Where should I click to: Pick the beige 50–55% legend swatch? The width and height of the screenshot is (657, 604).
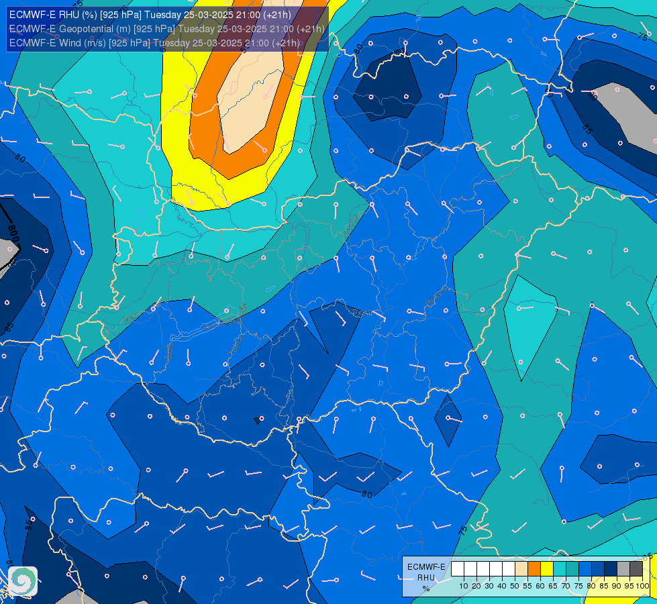521,569
